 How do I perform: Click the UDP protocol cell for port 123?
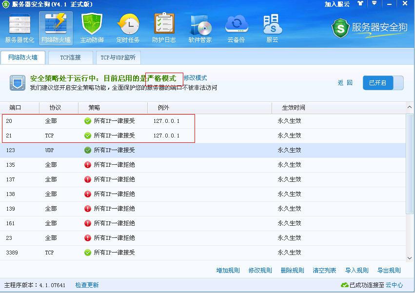pyautogui.click(x=49, y=150)
